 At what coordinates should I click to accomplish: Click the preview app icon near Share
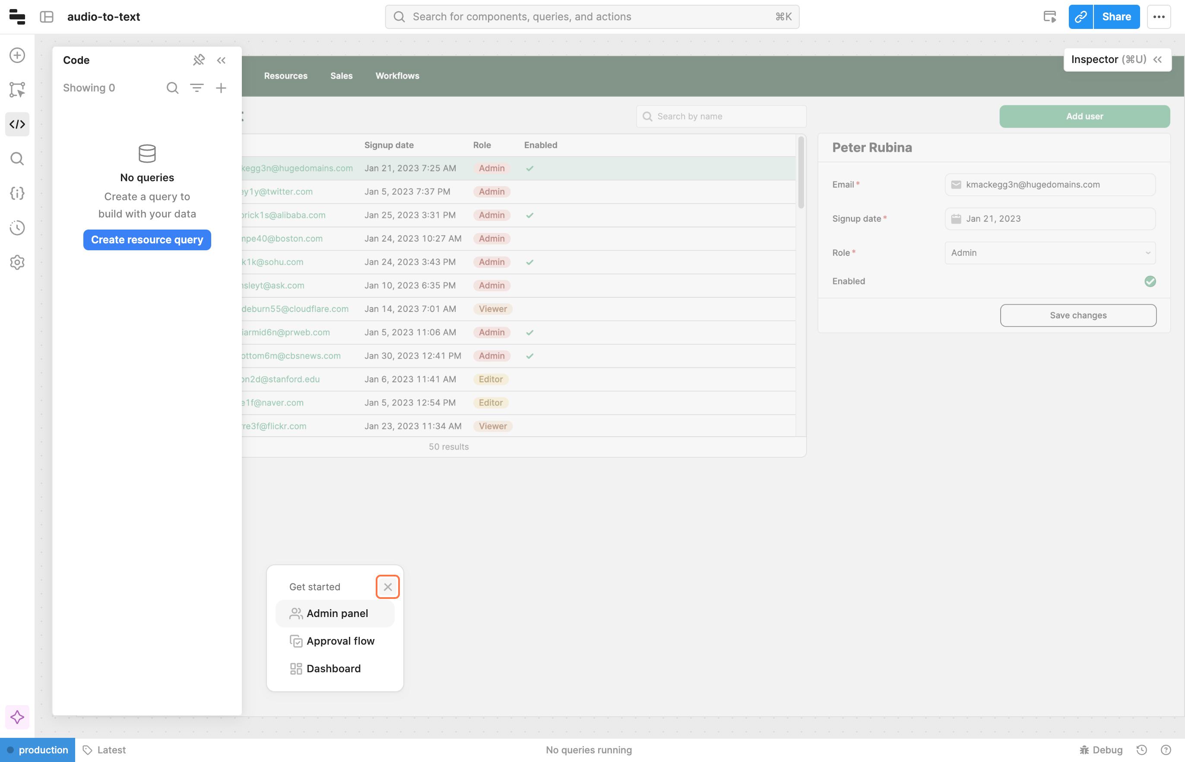[x=1049, y=17]
